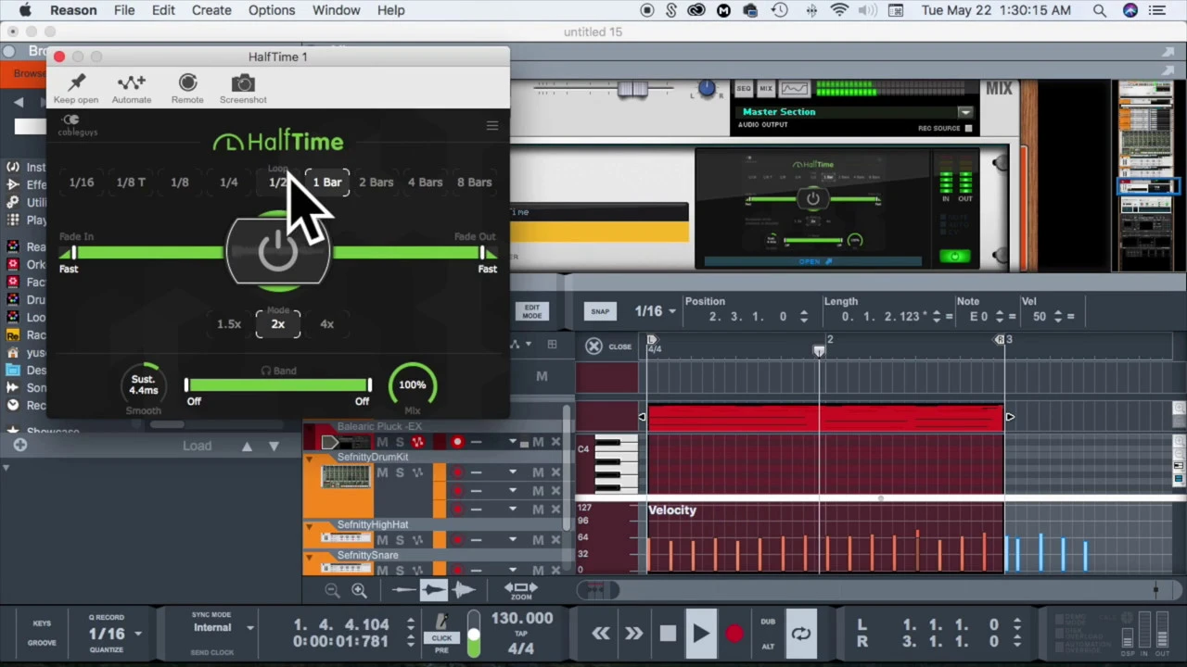Viewport: 1187px width, 667px height.
Task: Open the Help menu
Action: coord(390,10)
